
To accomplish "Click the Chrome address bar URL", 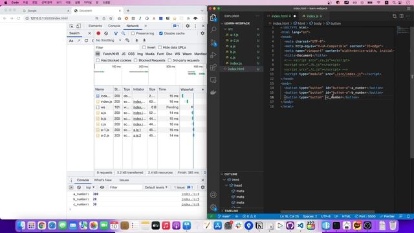I will [49, 18].
